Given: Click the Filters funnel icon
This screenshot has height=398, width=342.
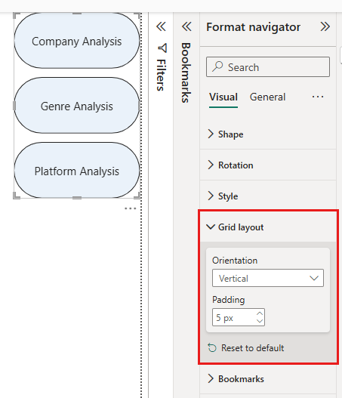Looking at the screenshot, I should coord(162,48).
